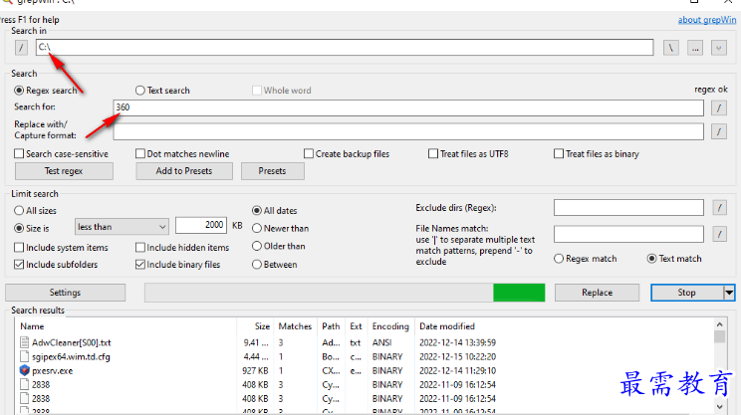The width and height of the screenshot is (741, 415).
Task: Uncheck Include subfolders option
Action: pos(20,265)
